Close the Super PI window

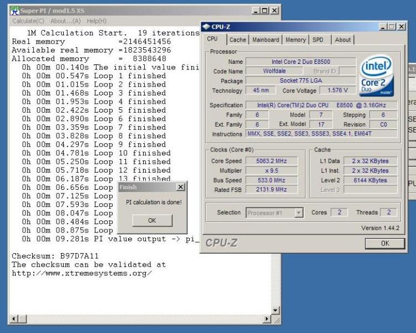click(x=275, y=11)
